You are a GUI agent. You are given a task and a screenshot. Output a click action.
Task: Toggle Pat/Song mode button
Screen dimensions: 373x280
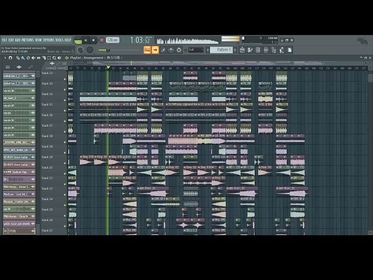point(78,40)
